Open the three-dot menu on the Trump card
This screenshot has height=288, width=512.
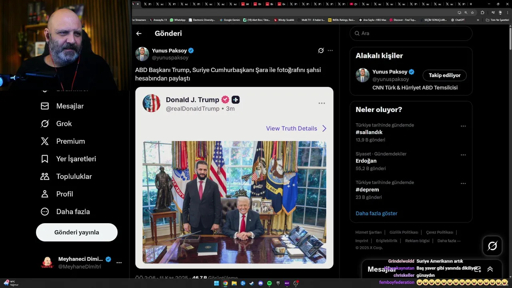(322, 103)
